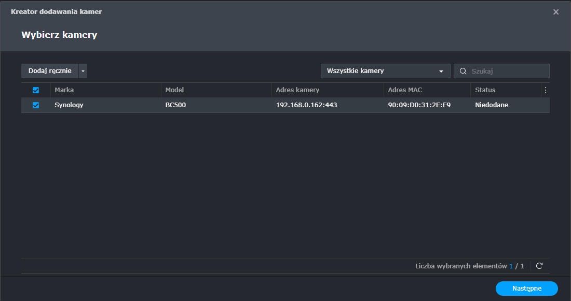
Task: Click the search magnifier icon
Action: pos(463,71)
